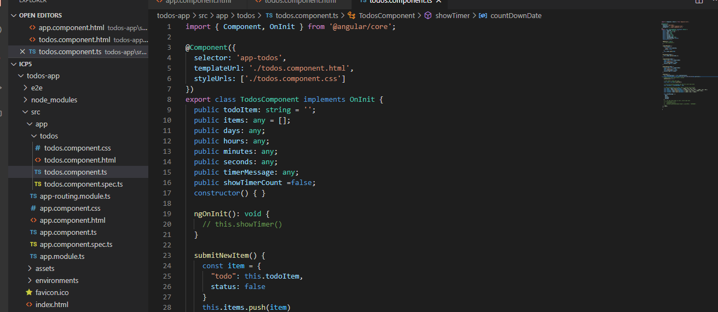Click line number 8 in gutter
This screenshot has height=312, width=718.
click(x=169, y=99)
